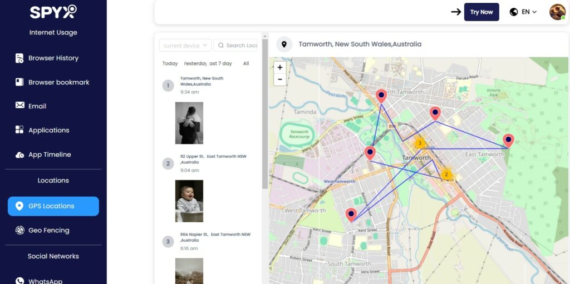Click the user profile avatar
The height and width of the screenshot is (284, 570).
tap(557, 12)
